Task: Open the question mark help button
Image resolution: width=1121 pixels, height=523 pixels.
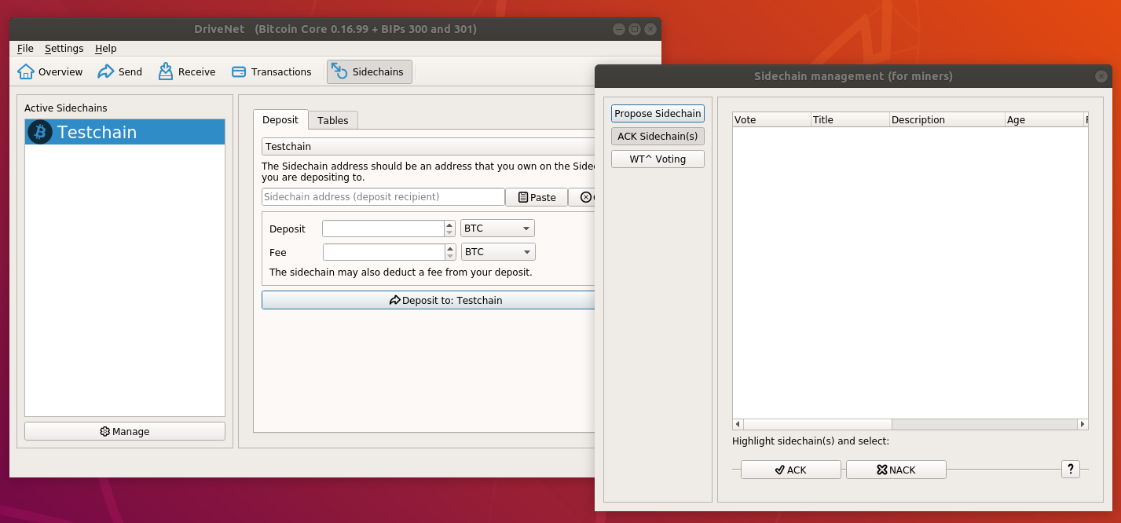Action: tap(1071, 469)
